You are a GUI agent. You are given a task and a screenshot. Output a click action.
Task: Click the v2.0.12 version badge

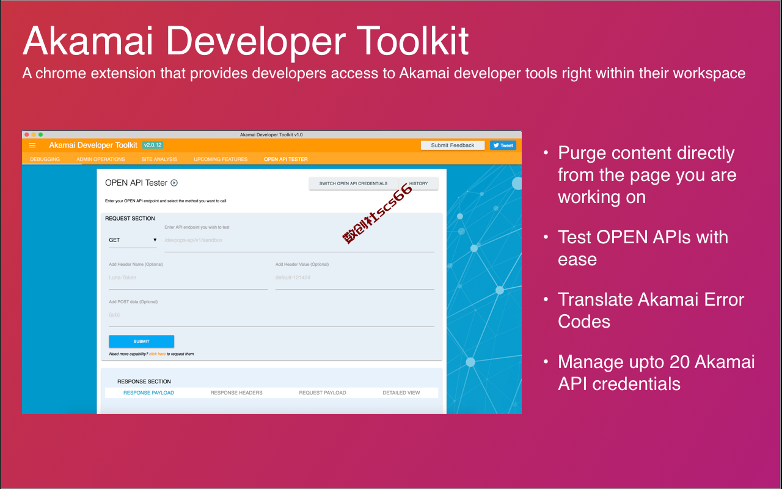tap(153, 145)
